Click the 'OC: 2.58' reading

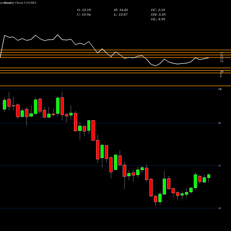(158, 10)
